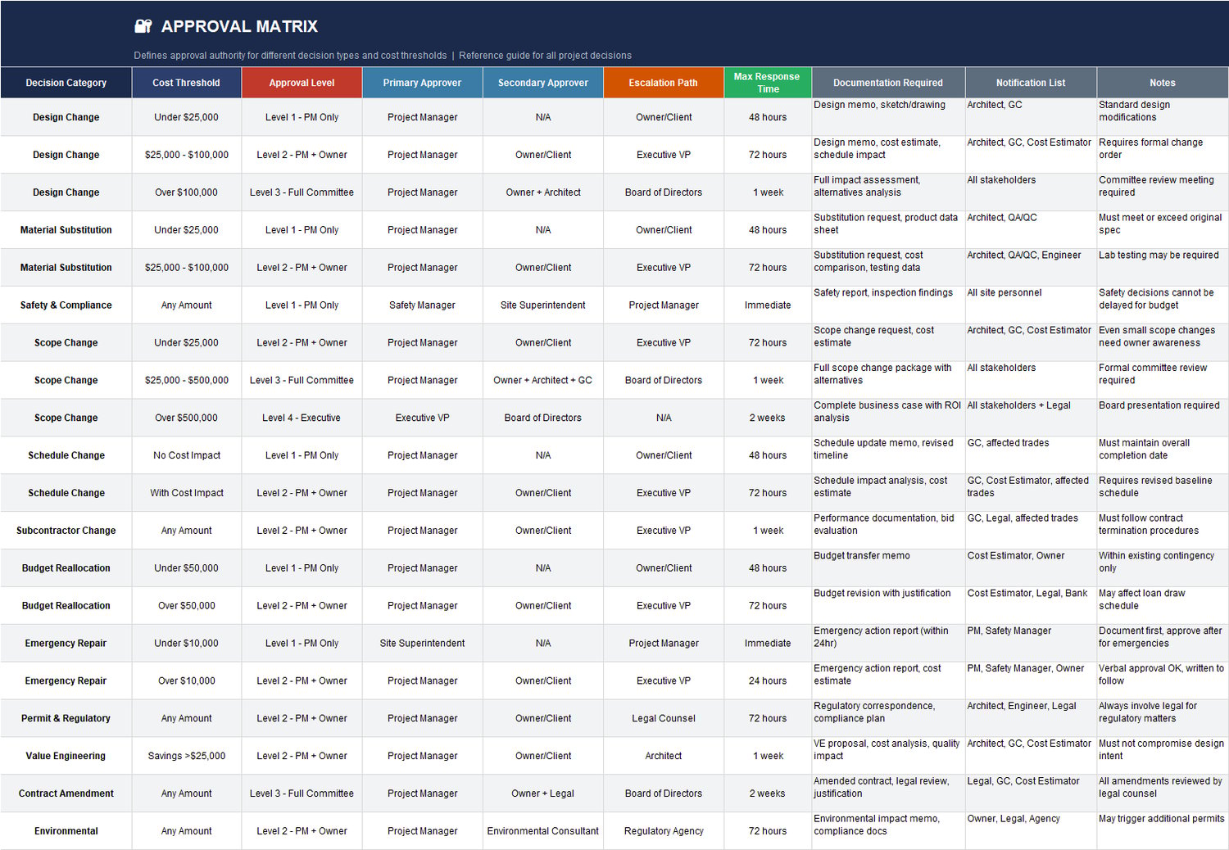The width and height of the screenshot is (1229, 850).
Task: Click the lock icon beside Approval Matrix title
Action: pos(143,25)
